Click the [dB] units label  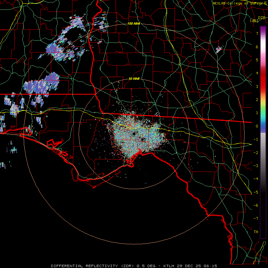coord(254,21)
